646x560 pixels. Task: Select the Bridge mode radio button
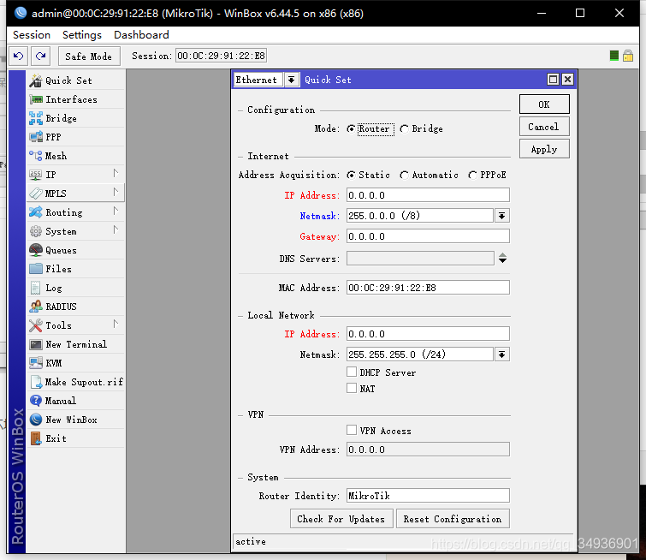coord(404,129)
